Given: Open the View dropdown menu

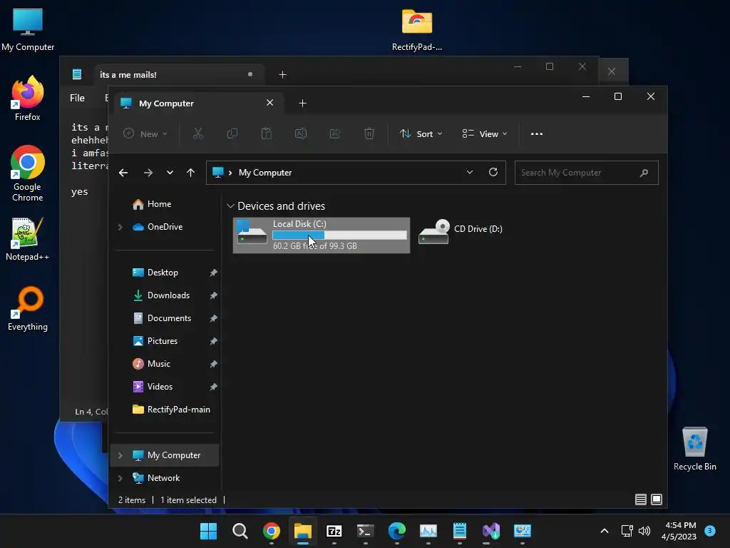Looking at the screenshot, I should pos(485,133).
